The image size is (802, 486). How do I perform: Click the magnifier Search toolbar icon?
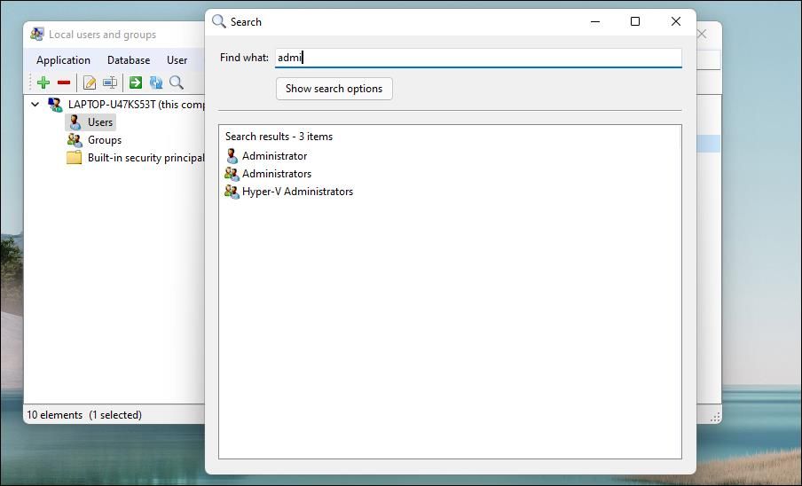(177, 82)
